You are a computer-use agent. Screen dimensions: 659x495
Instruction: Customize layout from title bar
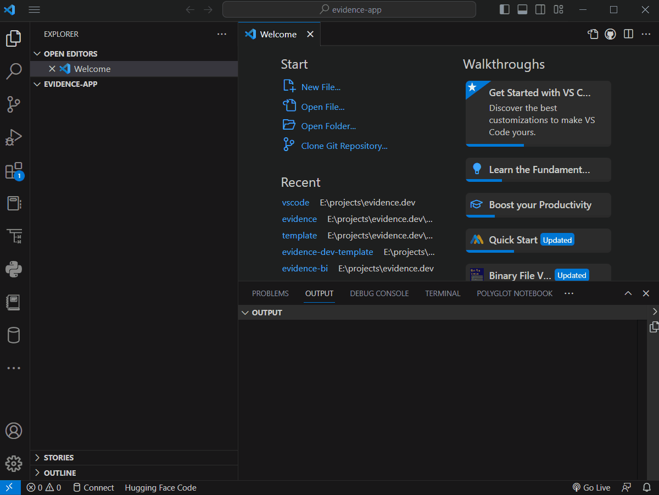point(559,9)
